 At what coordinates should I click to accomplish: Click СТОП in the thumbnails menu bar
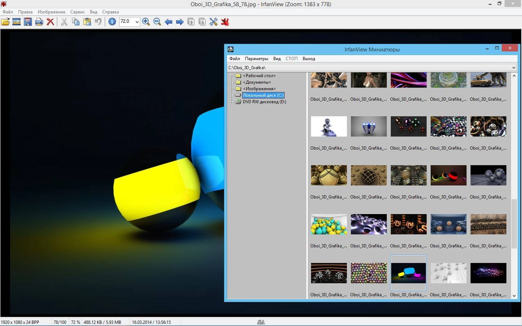(x=291, y=59)
